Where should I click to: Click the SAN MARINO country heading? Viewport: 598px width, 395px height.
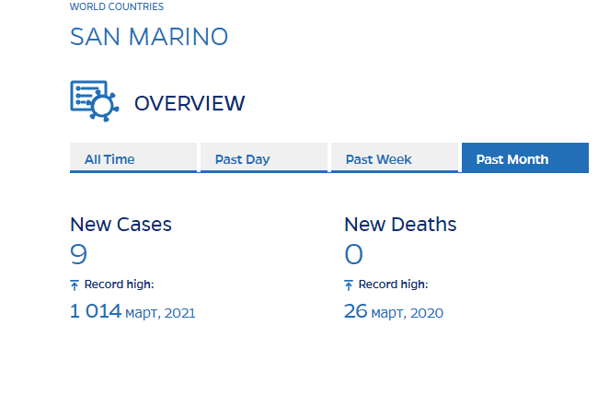click(x=149, y=37)
